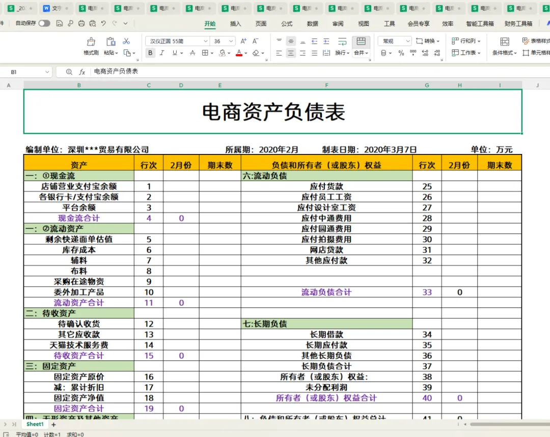550x437 pixels.
Task: Click the horizontal scrollbar at bottom
Action: click(x=510, y=424)
